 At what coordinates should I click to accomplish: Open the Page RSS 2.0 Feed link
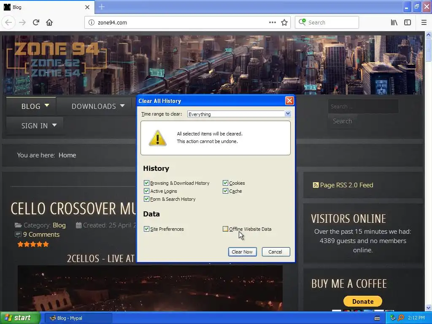[x=347, y=185]
